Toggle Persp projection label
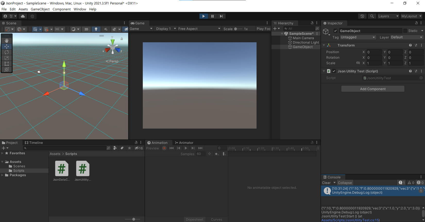The image size is (425, 222). [x=112, y=61]
